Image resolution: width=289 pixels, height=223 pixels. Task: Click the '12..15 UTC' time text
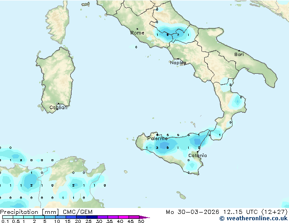tap(240, 212)
